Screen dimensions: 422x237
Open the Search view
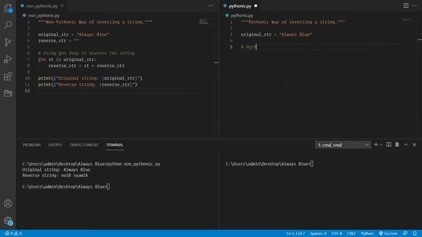pyautogui.click(x=8, y=25)
